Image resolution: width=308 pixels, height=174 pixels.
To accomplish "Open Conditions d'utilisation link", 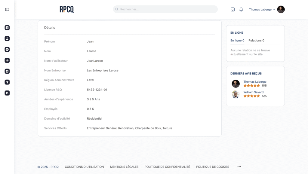I will pyautogui.click(x=84, y=166).
